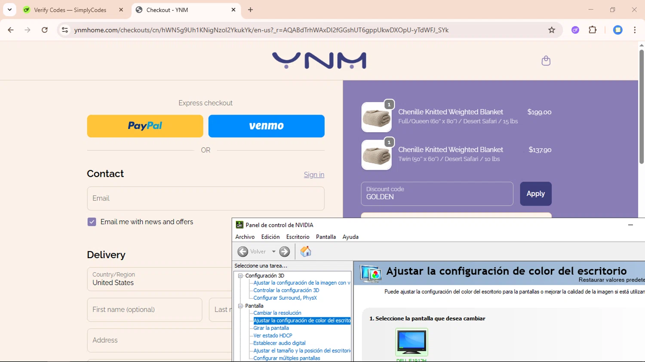Select the DELL monitor display icon

[412, 342]
